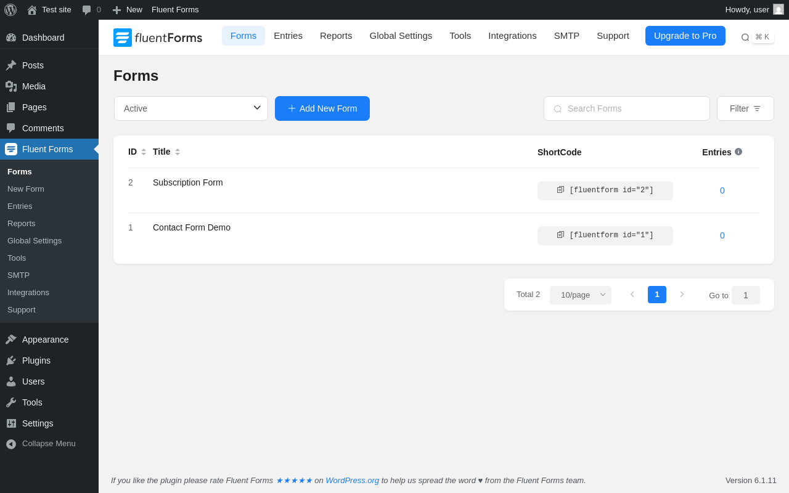Sort forms by Title column
The image size is (789, 493).
(178, 152)
